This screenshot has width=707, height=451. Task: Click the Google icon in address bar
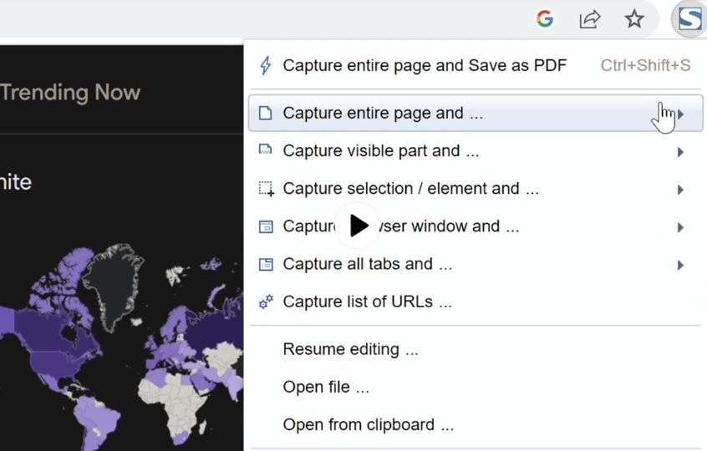tap(545, 18)
